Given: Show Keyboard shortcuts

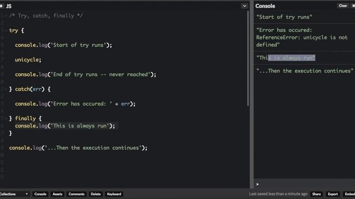Looking at the screenshot, I should 114,194.
